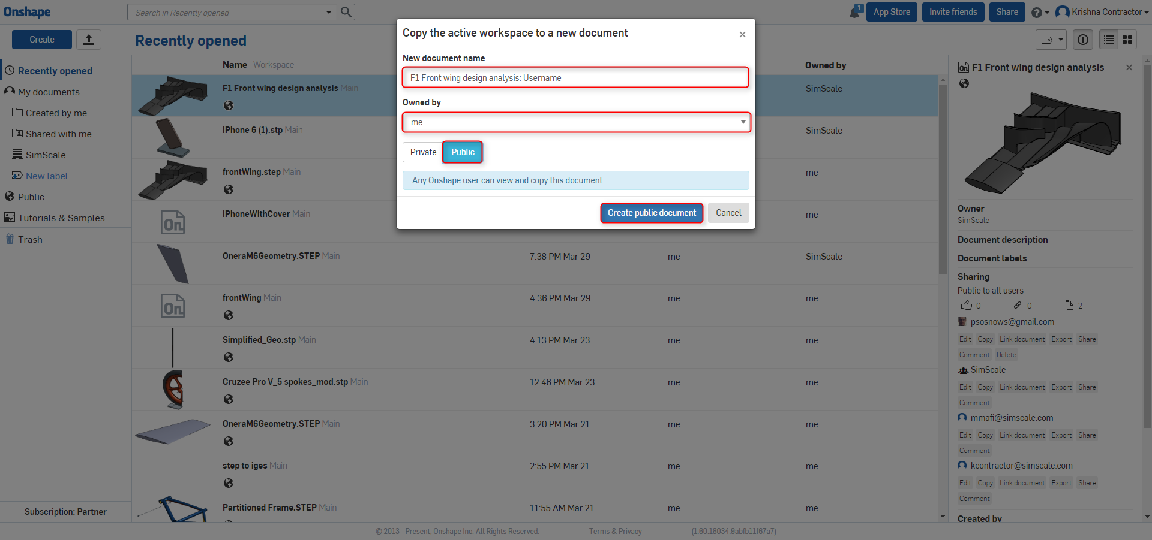The height and width of the screenshot is (540, 1152).
Task: Click the search magnifier icon
Action: (x=346, y=12)
